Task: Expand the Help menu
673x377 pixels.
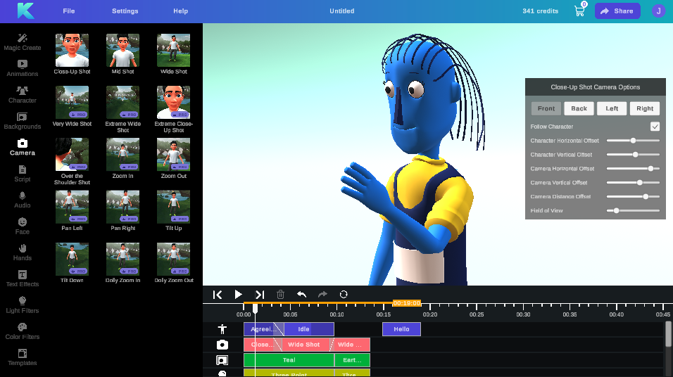Action: [180, 11]
